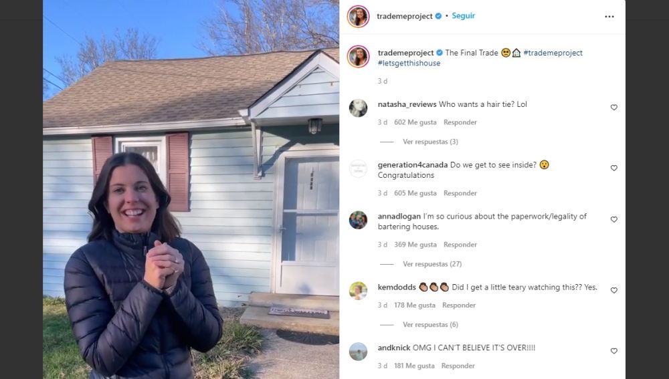
Task: Open the #trademeproject hashtag link
Action: pyautogui.click(x=553, y=53)
